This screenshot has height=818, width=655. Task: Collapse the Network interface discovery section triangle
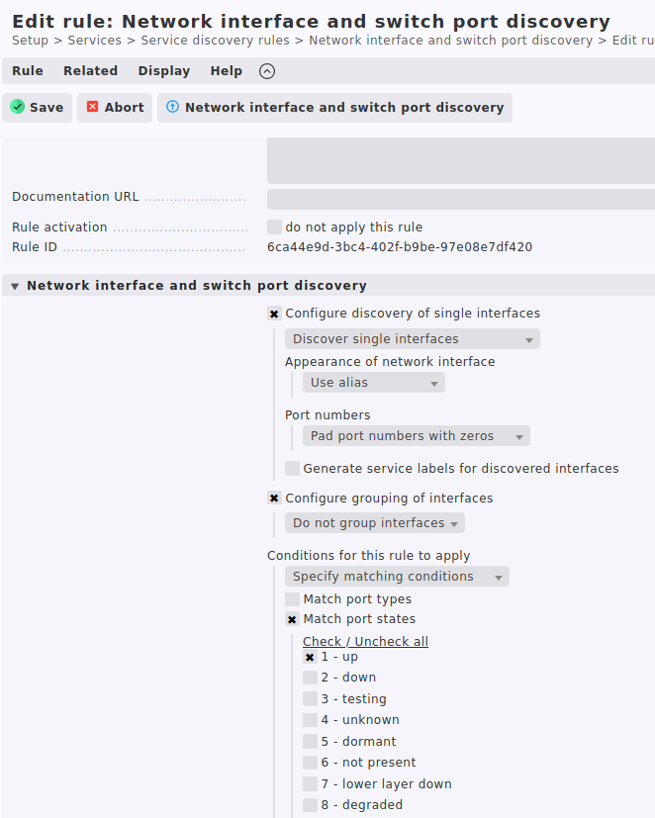pyautogui.click(x=15, y=286)
